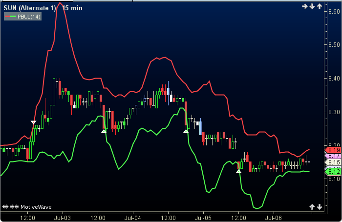Click the Jul-05 date on time axis
This screenshot has height=222, width=342.
[203, 218]
